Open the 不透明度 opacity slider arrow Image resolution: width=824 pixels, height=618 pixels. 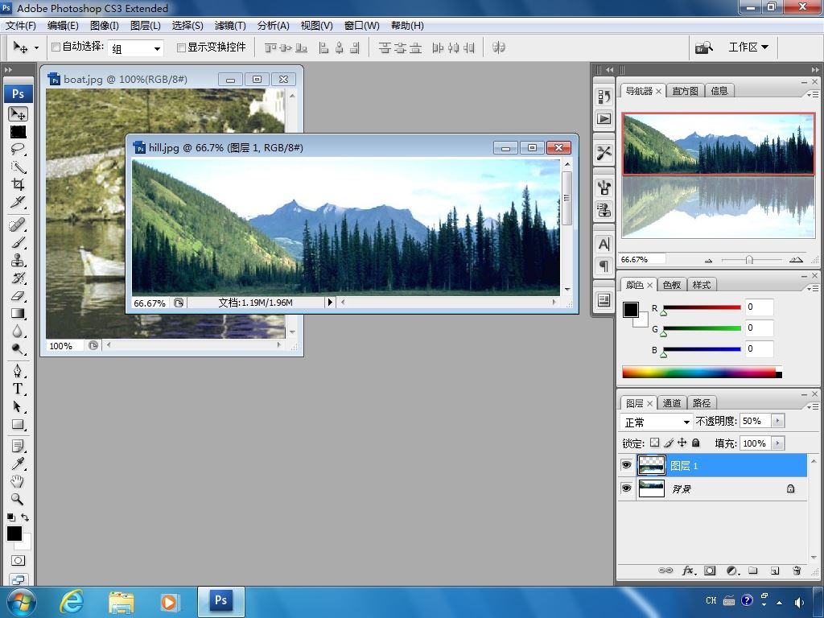coord(778,421)
